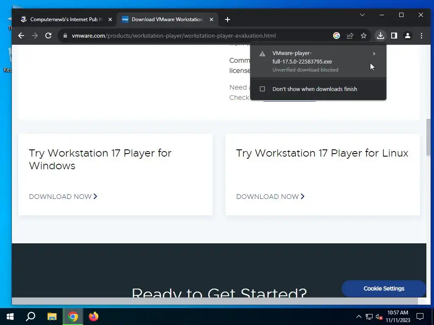
Task: Click the Ready to Get Started? heading
Action: [219, 292]
